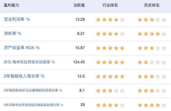Click the 当前值 column header
171x111 pixels.
coord(79,5)
